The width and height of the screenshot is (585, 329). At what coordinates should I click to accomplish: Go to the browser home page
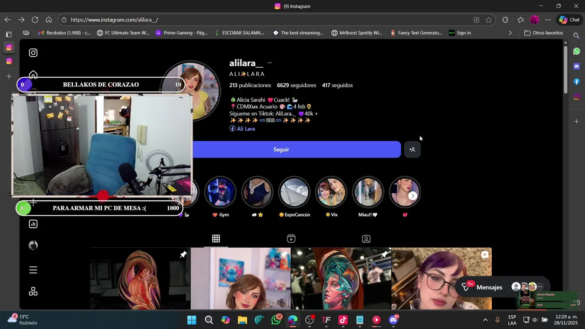pyautogui.click(x=48, y=20)
